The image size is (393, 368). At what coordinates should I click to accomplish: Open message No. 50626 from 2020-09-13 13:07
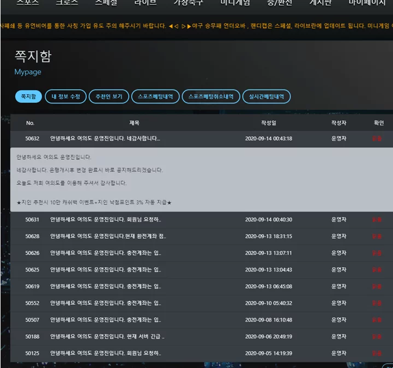click(x=105, y=253)
